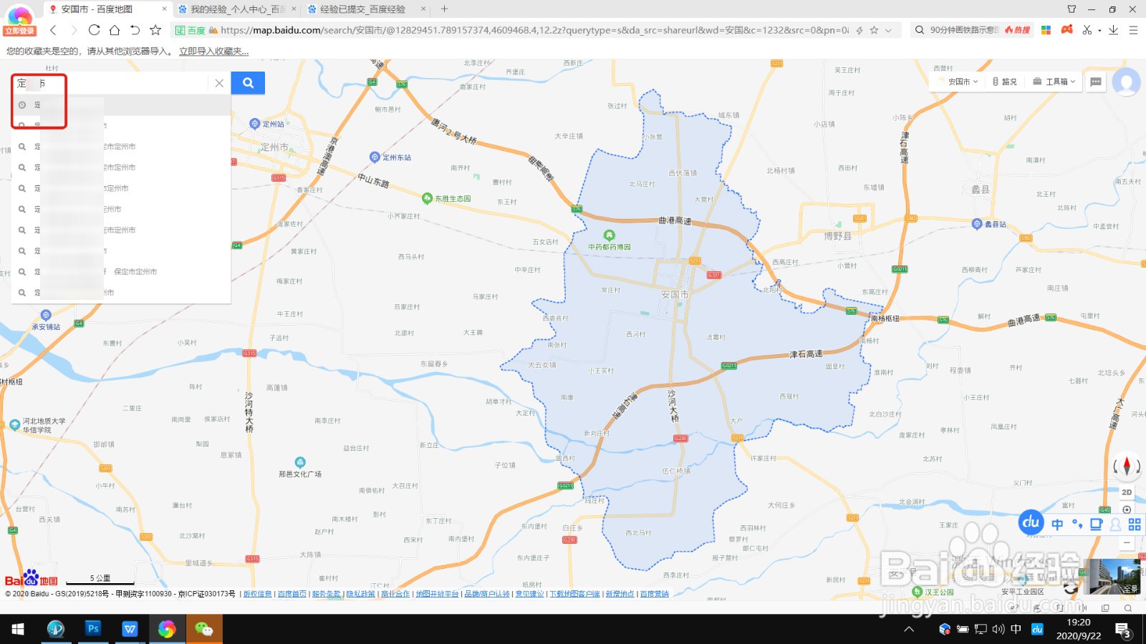Zoom out the map with minus button
Image resolution: width=1146 pixels, height=644 pixels.
1127,544
